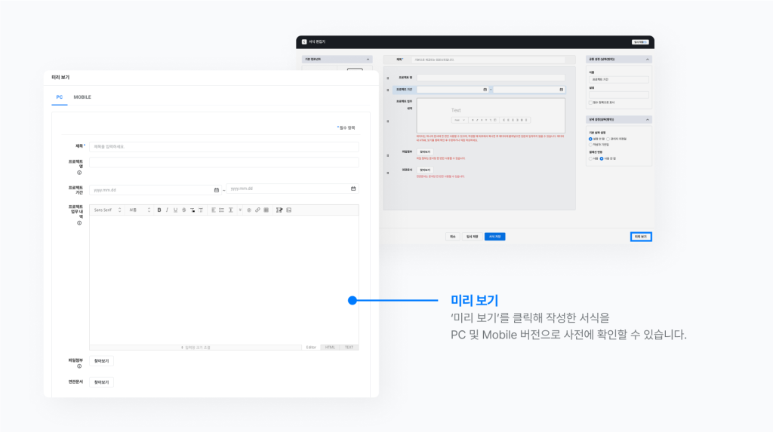Focus the 제목 title input field in preview
The height and width of the screenshot is (432, 773).
pos(223,147)
